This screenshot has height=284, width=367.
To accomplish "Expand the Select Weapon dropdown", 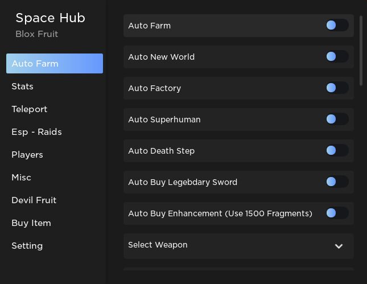I will pos(238,246).
